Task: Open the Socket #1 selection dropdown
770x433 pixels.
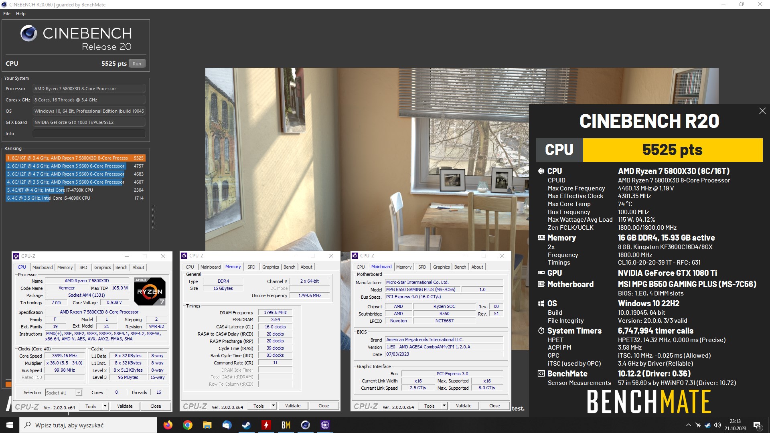Action: [79, 393]
